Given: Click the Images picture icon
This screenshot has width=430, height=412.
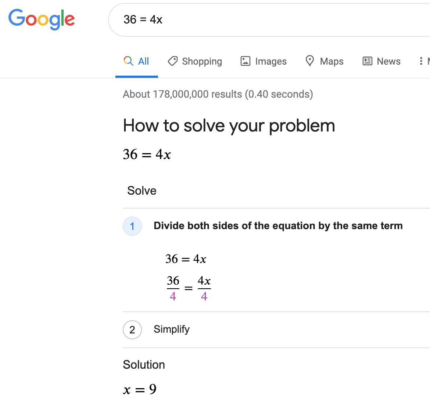Looking at the screenshot, I should coord(245,61).
